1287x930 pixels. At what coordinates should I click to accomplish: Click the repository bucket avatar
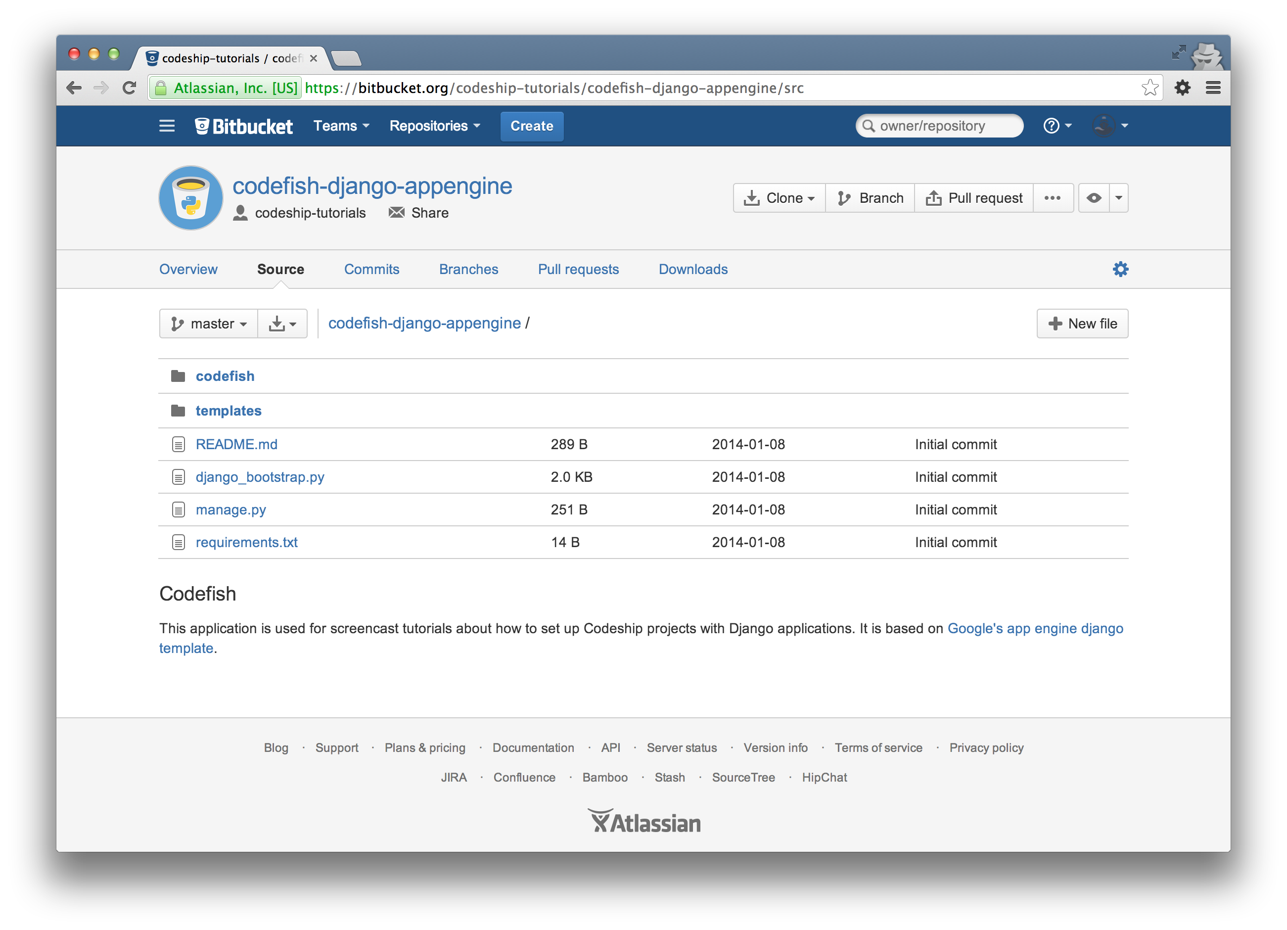[190, 198]
